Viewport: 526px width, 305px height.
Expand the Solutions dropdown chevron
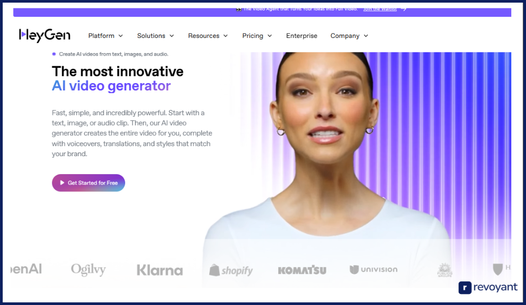click(x=172, y=36)
